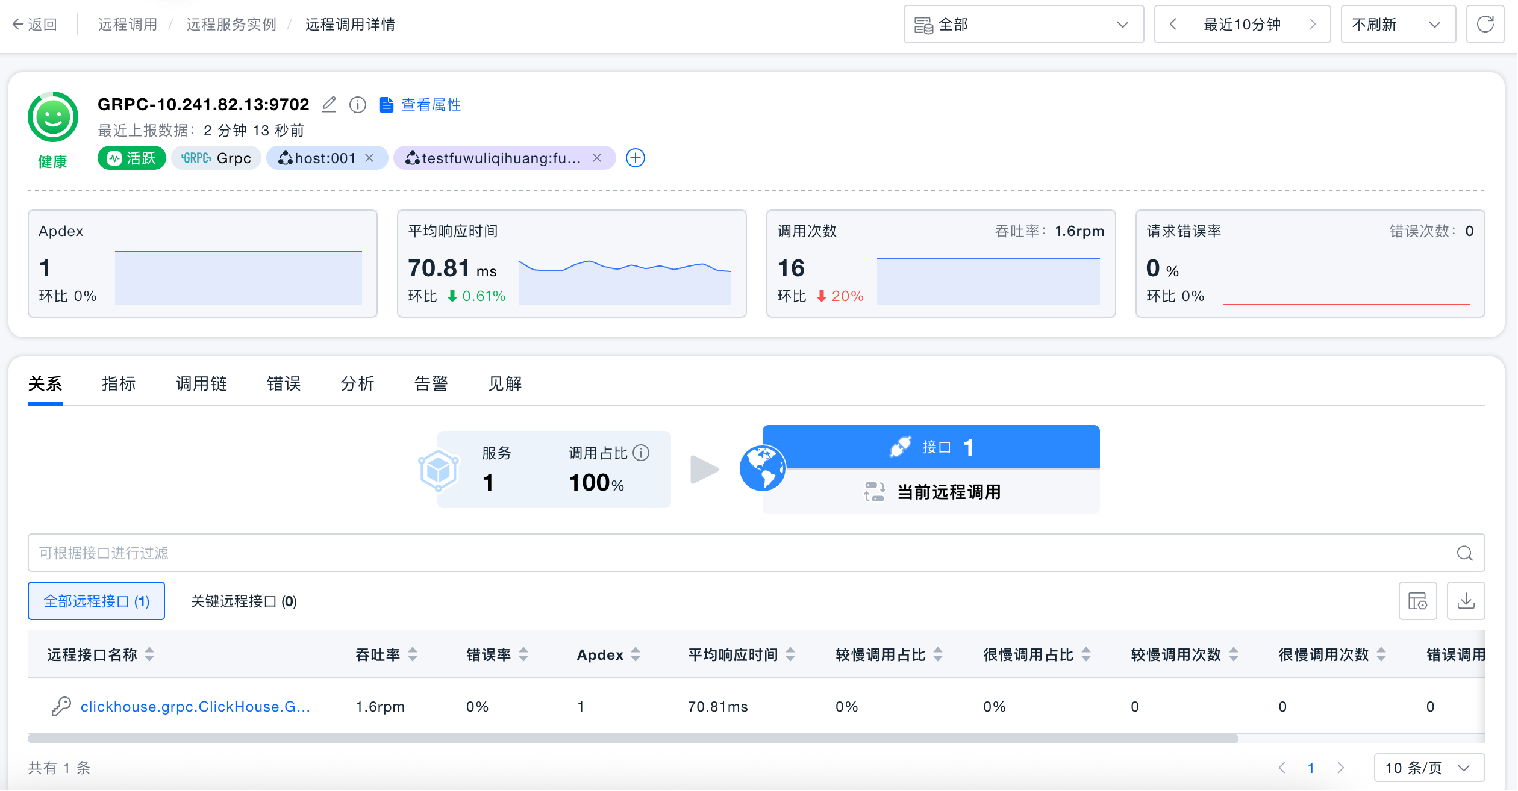Sort by 很慢调用占比 column
The image size is (1518, 791).
pyautogui.click(x=1086, y=654)
